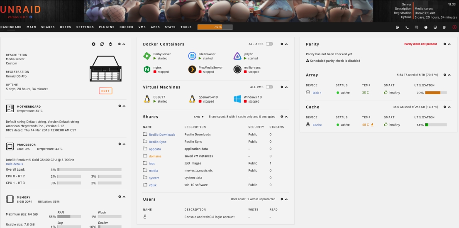Open the terminal icon in the header

point(407,27)
